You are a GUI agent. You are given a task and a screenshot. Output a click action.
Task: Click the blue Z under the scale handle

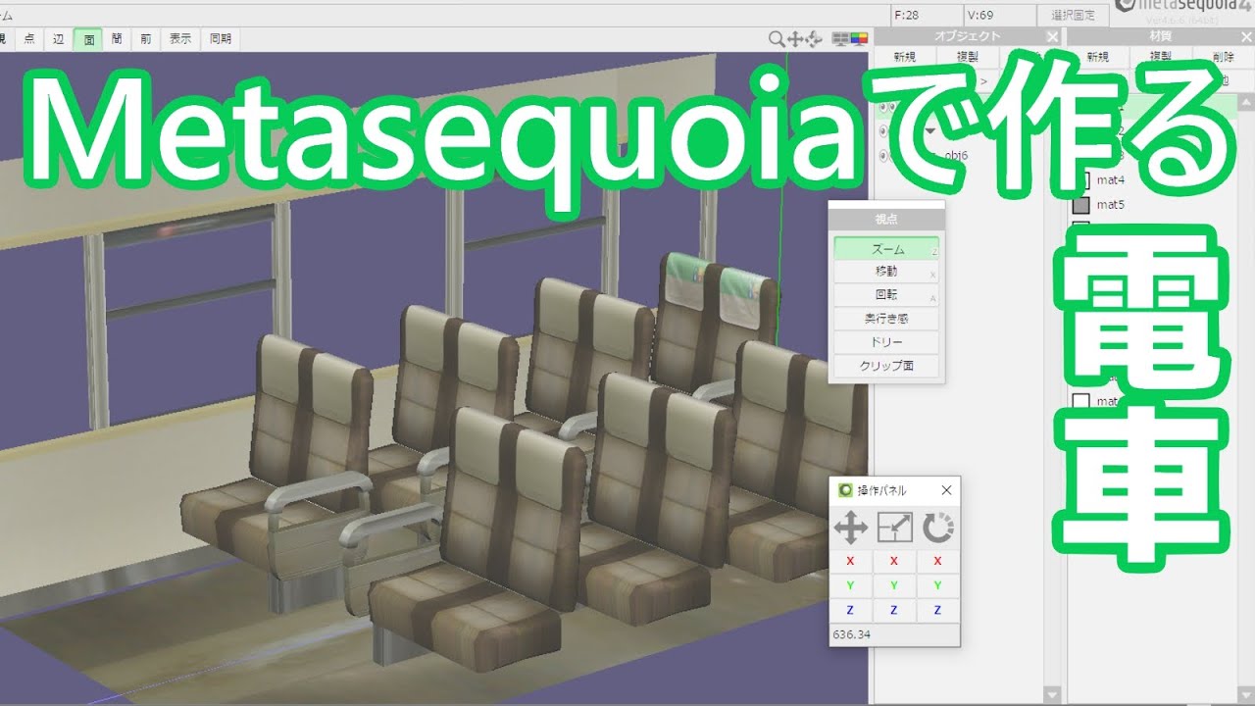pyautogui.click(x=894, y=610)
